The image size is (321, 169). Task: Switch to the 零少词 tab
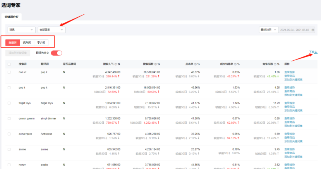coord(40,43)
